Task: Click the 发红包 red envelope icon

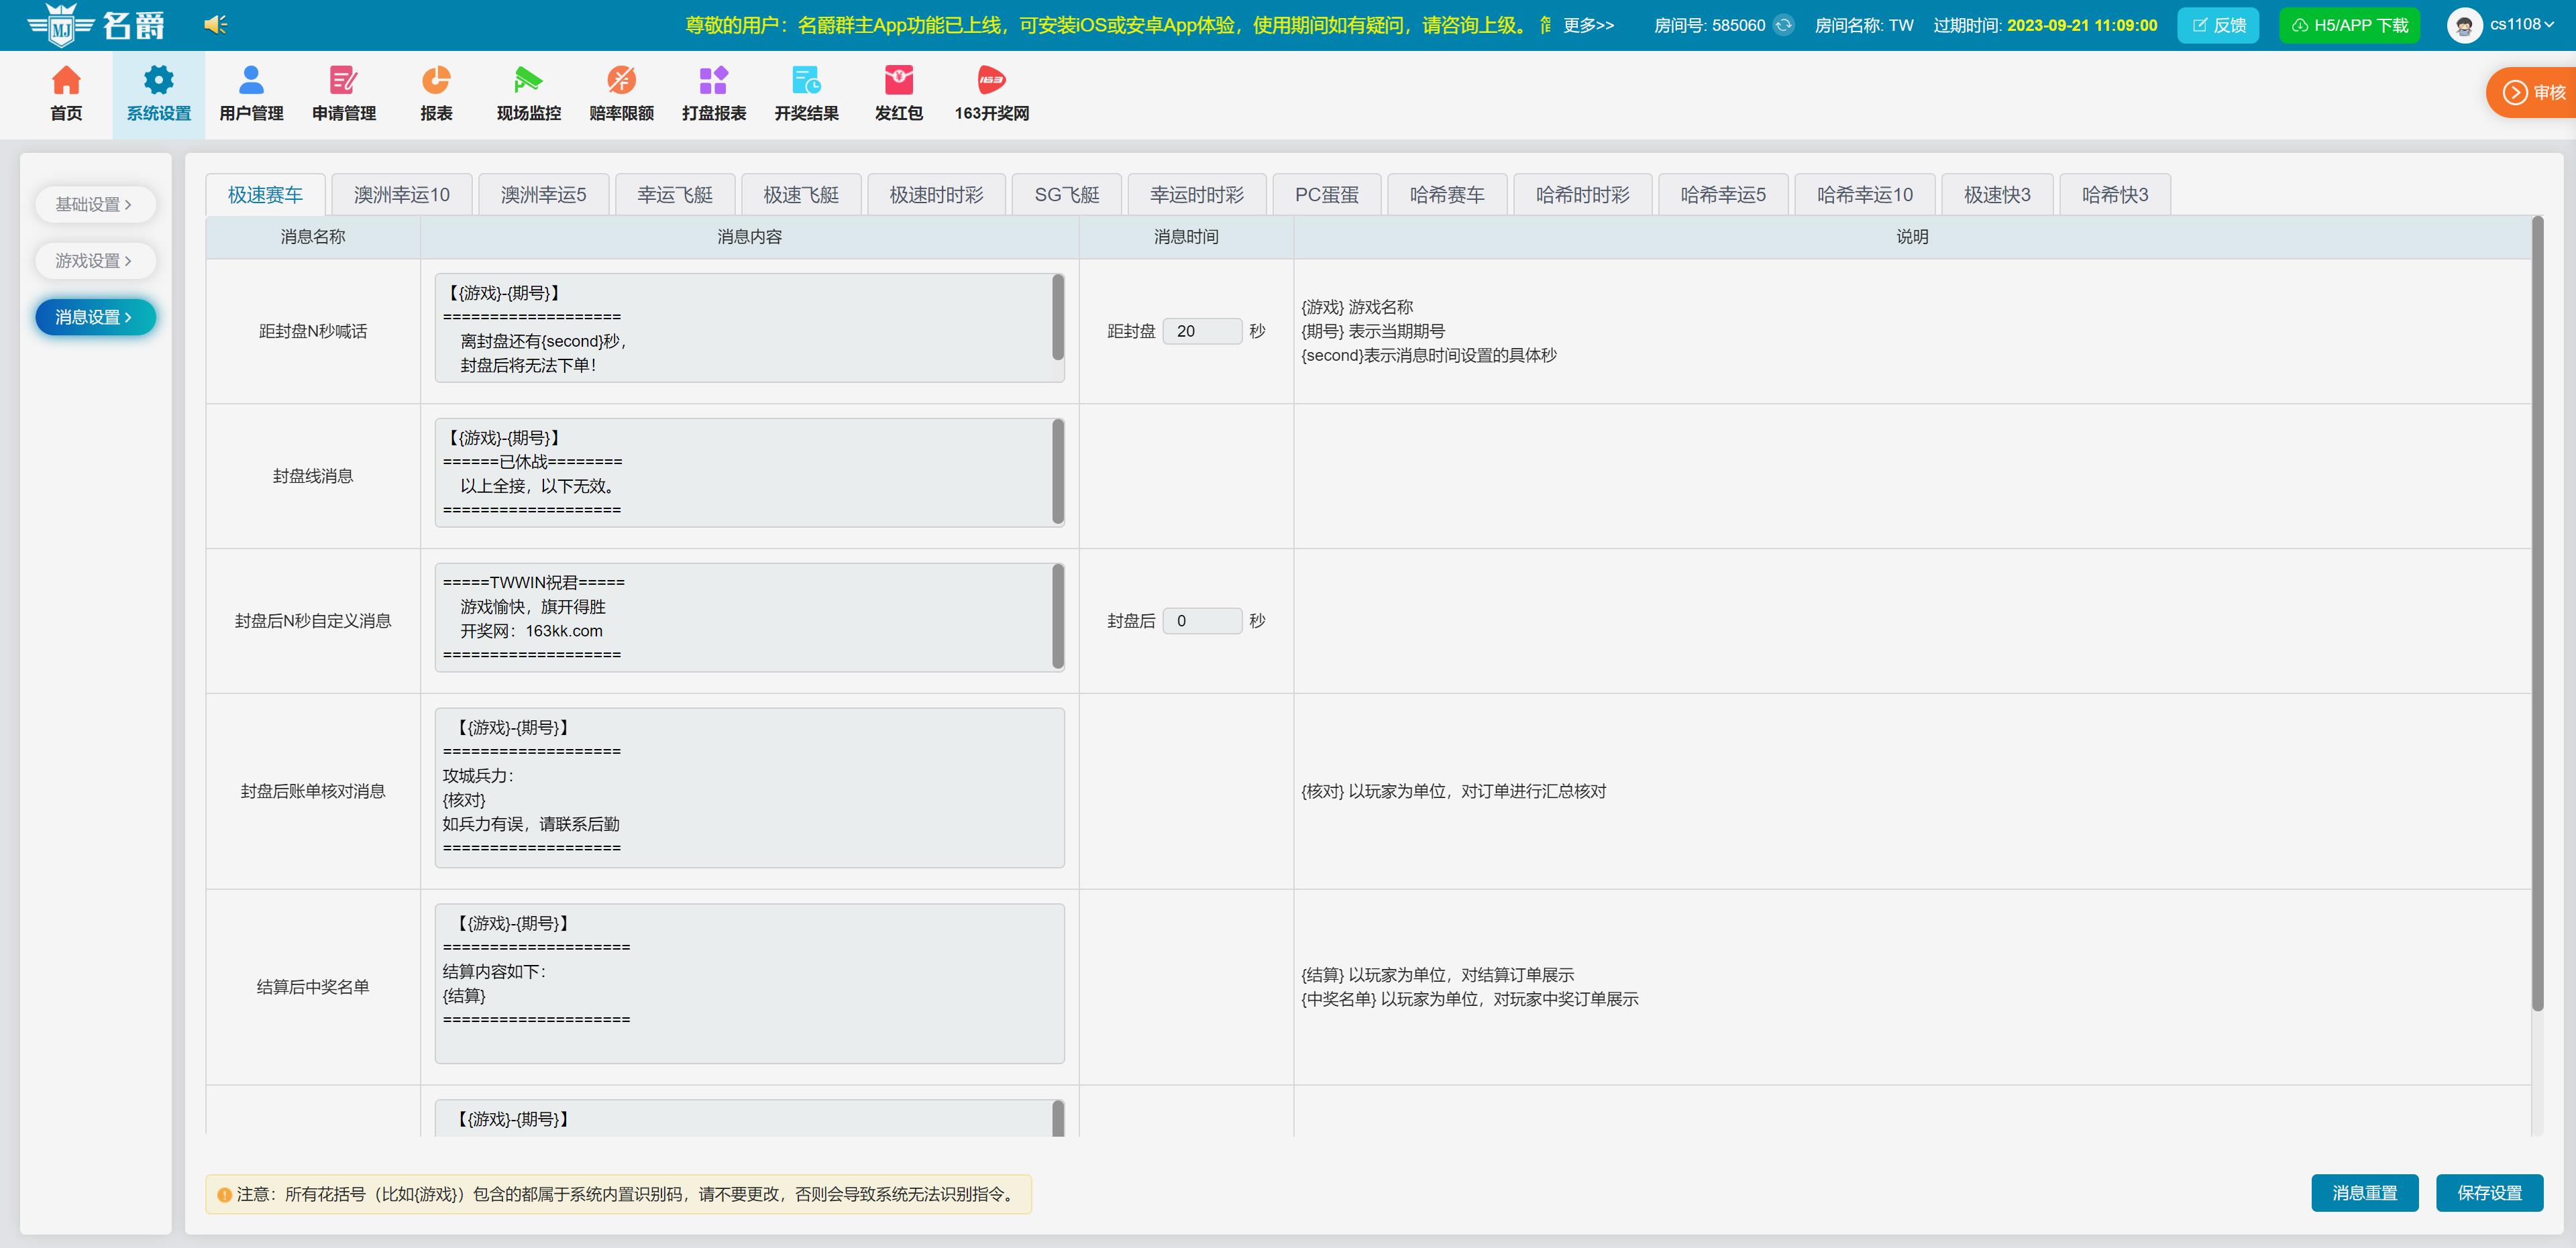Action: click(898, 81)
